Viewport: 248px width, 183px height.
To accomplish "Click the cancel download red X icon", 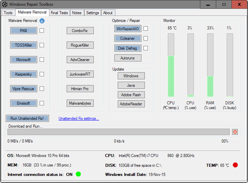I will tap(235, 132).
